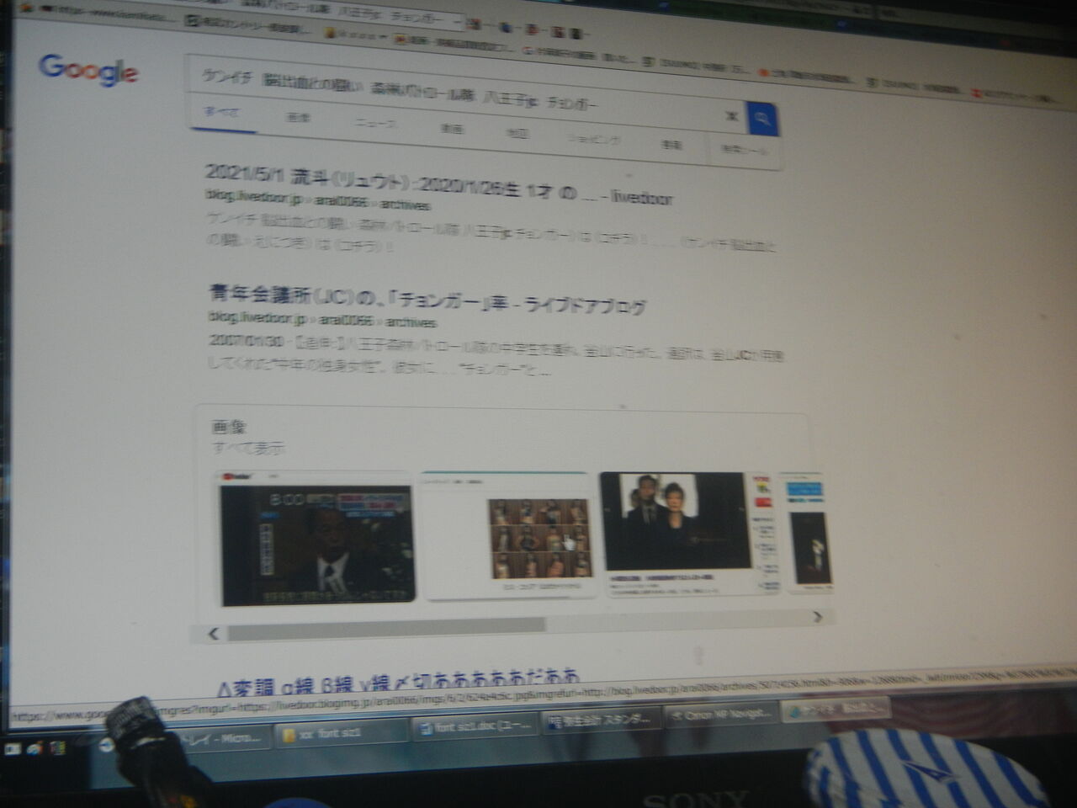1077x808 pixels.
Task: Click the Google logo
Action: (88, 70)
